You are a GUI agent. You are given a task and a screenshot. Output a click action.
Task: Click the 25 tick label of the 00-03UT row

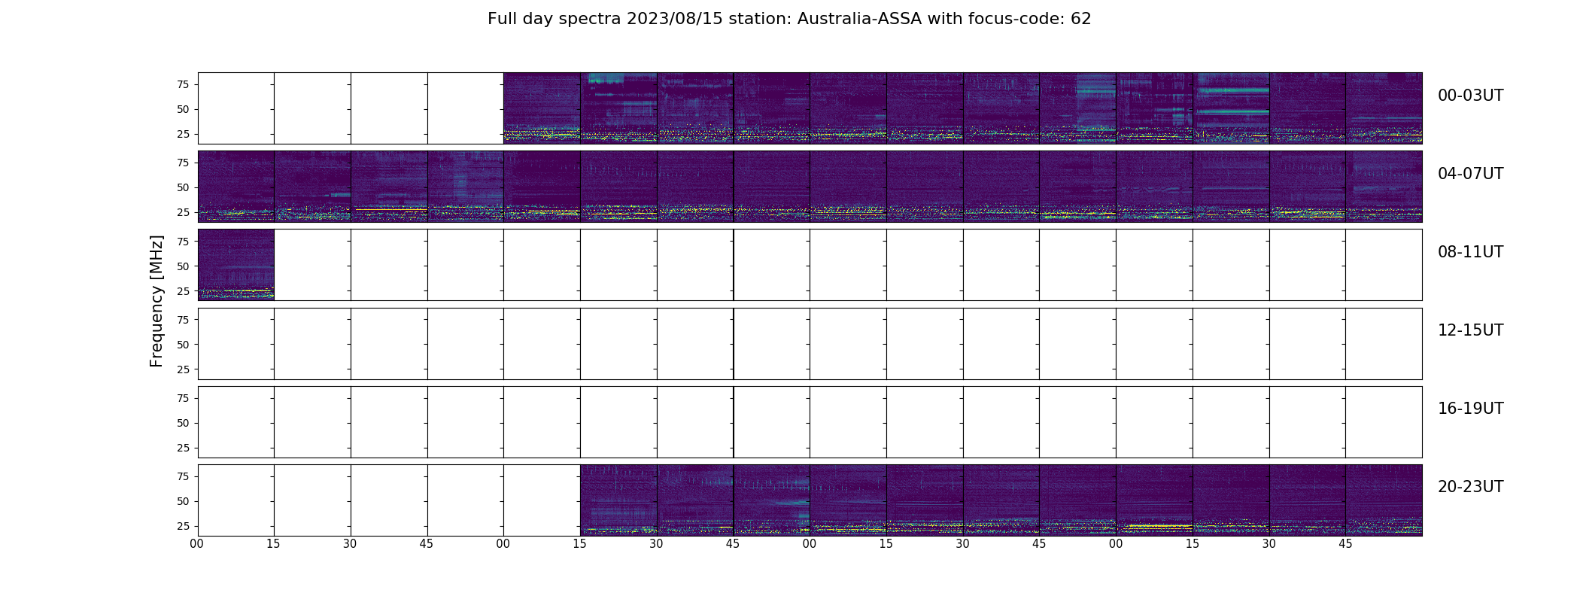click(x=183, y=134)
